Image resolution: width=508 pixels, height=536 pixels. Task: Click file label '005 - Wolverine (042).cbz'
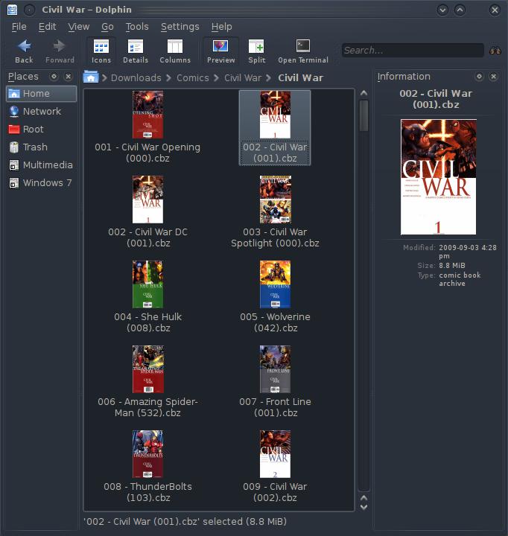275,322
